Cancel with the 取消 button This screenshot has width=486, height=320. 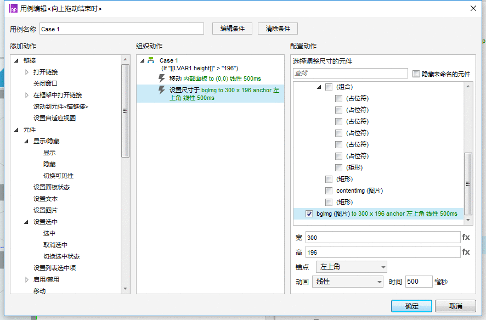pyautogui.click(x=455, y=306)
